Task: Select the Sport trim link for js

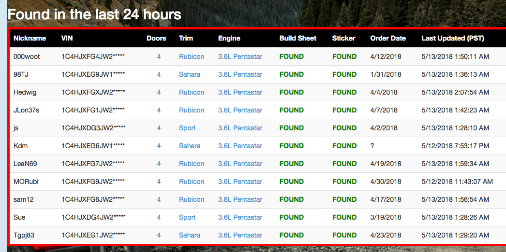Action: [187, 128]
